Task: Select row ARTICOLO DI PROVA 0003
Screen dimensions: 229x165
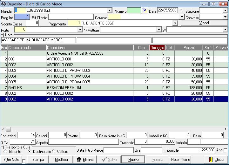Action: (x=114, y=71)
